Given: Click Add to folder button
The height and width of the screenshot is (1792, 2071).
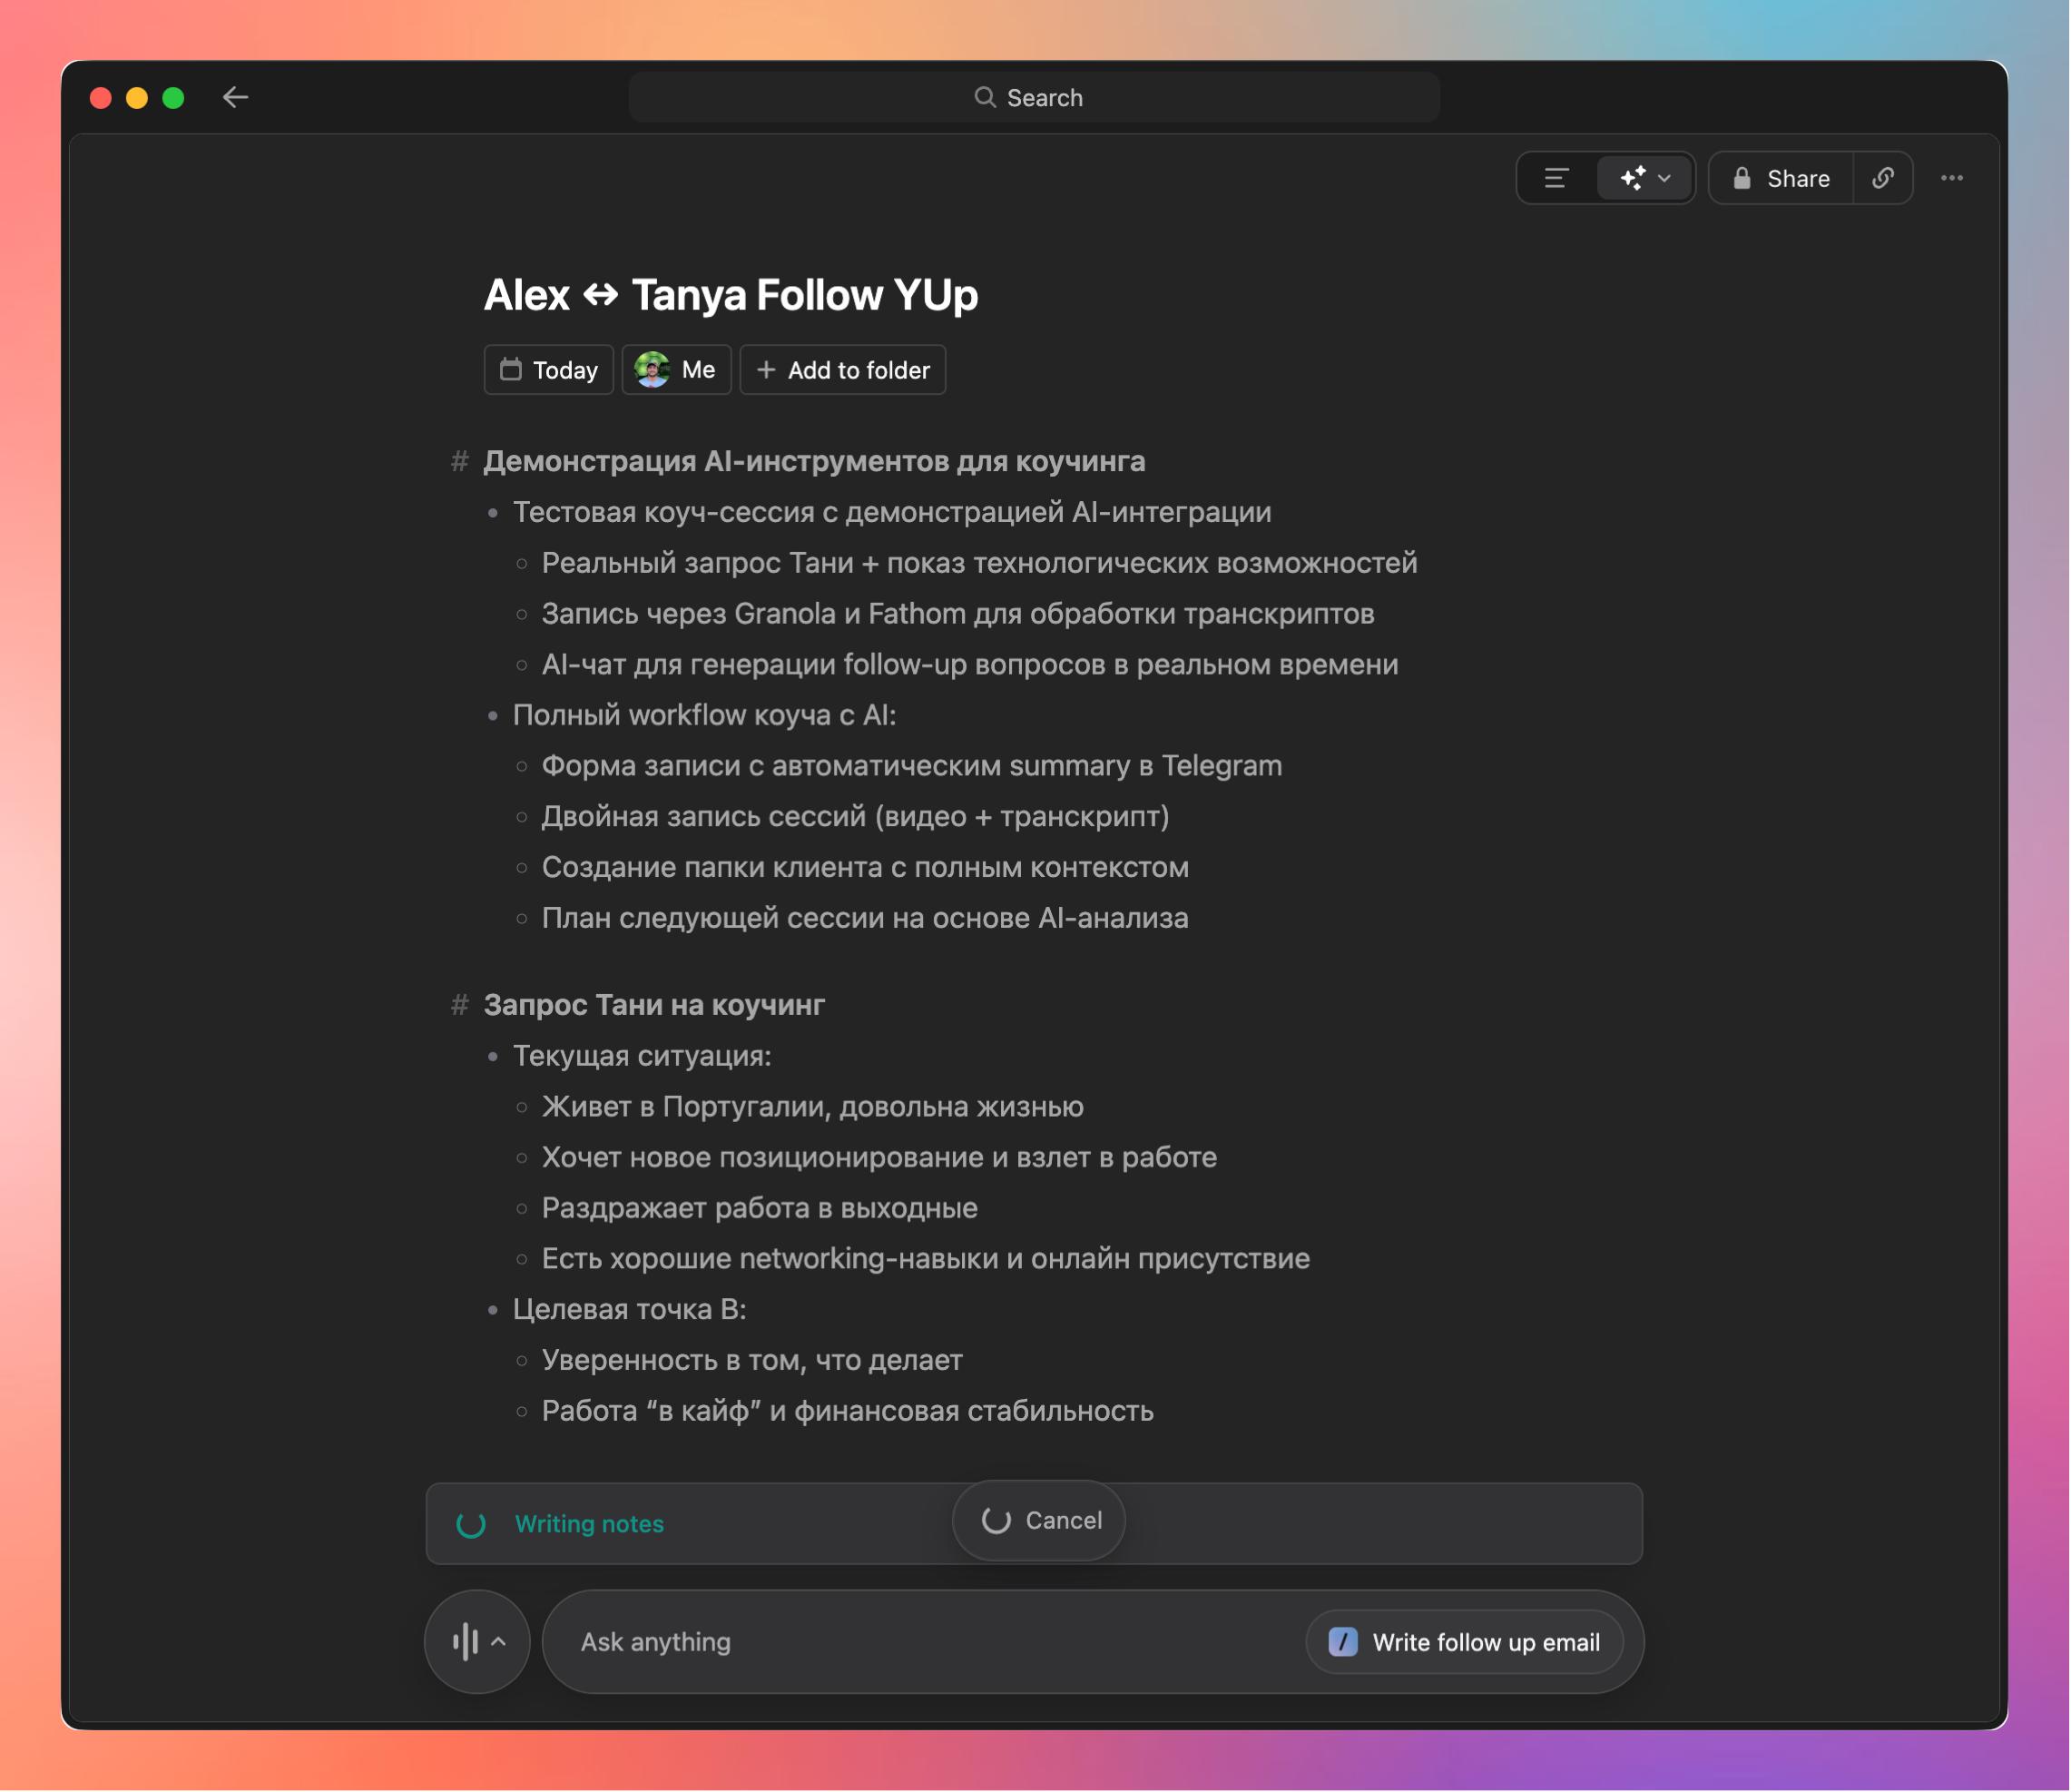Looking at the screenshot, I should [842, 370].
